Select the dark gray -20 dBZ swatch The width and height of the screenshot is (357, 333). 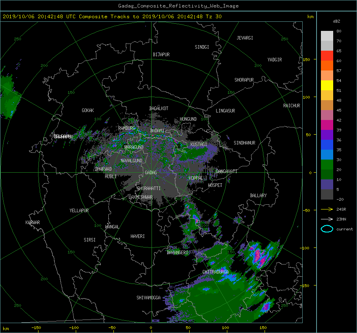click(x=327, y=194)
